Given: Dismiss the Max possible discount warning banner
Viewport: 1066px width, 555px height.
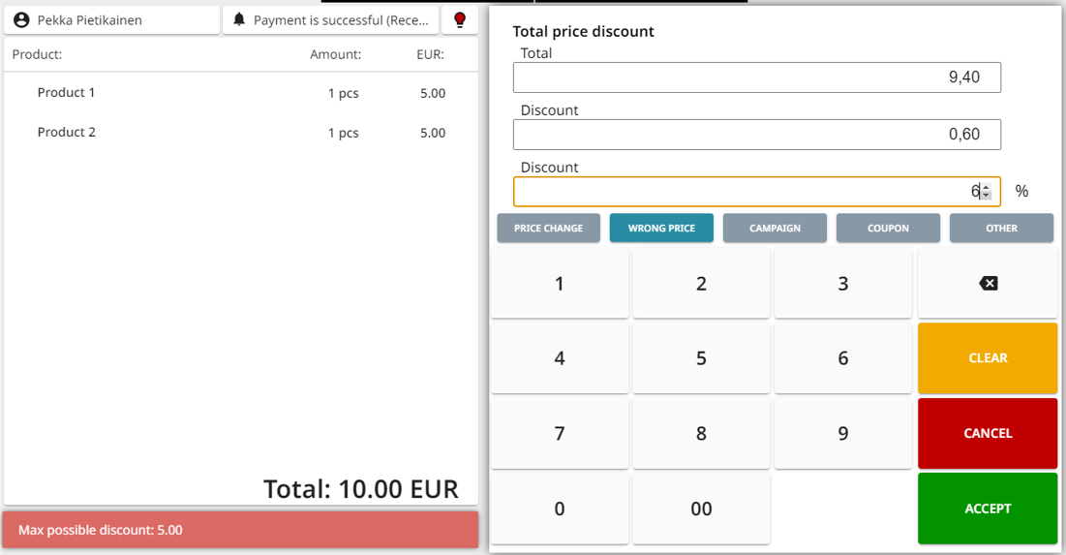Looking at the screenshot, I should point(240,530).
